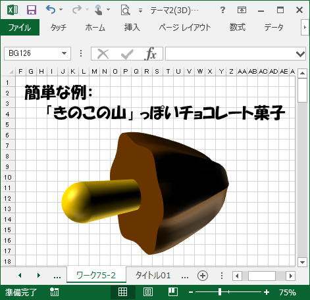Open Insert Function fx button
310x300 pixels.
pos(151,54)
